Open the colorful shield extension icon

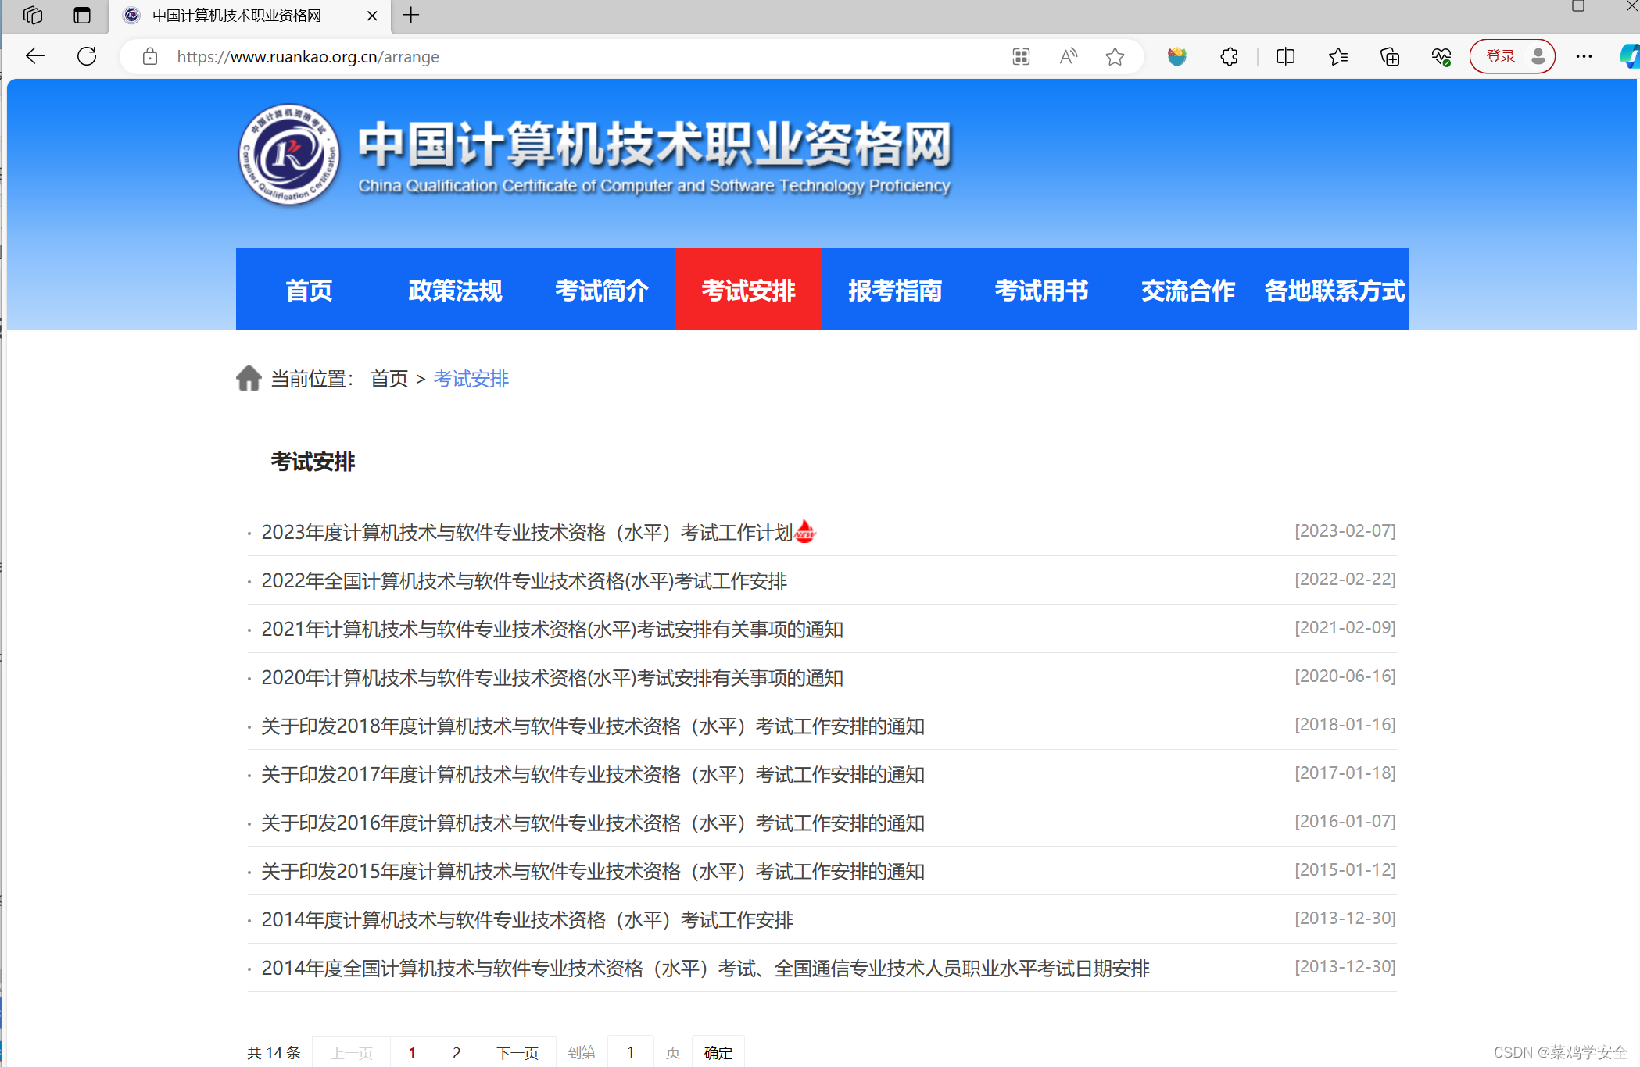tap(1177, 56)
